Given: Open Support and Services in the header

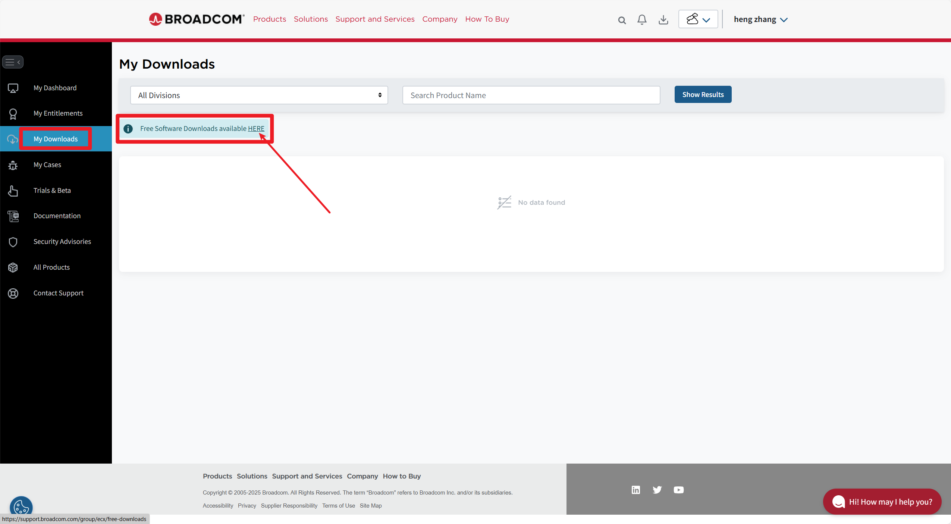Looking at the screenshot, I should (375, 19).
